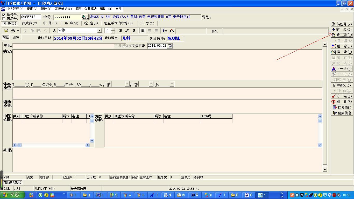This screenshot has width=354, height=199.
Task: Click the 候诊(G) waiting list button
Action: tap(342, 35)
